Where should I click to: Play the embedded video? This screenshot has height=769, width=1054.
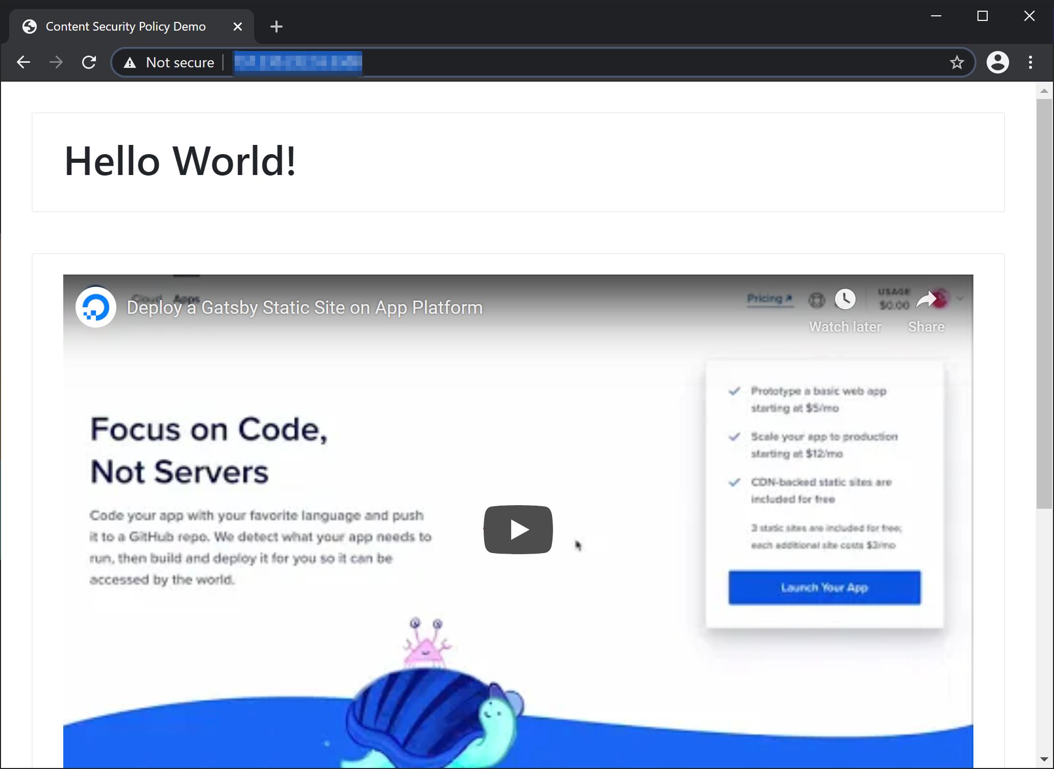pyautogui.click(x=518, y=529)
